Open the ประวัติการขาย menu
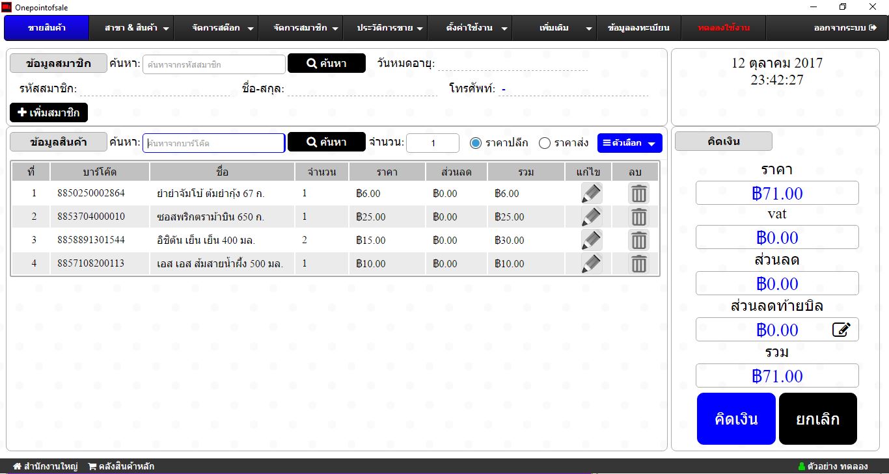Screen dimensions: 889x474 pyautogui.click(x=390, y=28)
